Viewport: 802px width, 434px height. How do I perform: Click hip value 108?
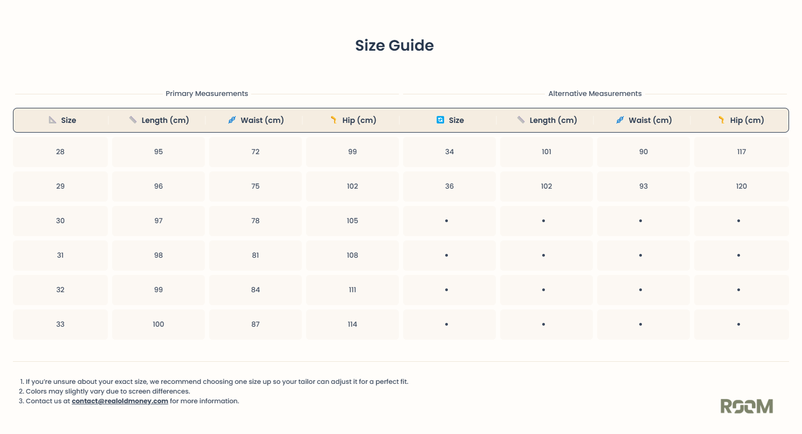pyautogui.click(x=352, y=256)
